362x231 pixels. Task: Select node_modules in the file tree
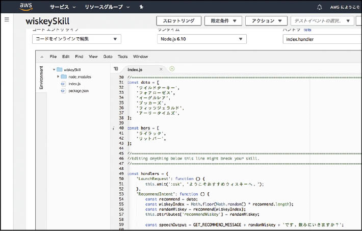80,76
